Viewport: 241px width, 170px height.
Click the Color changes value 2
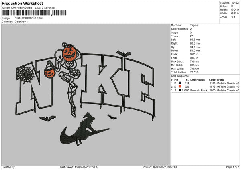[x=191, y=29]
